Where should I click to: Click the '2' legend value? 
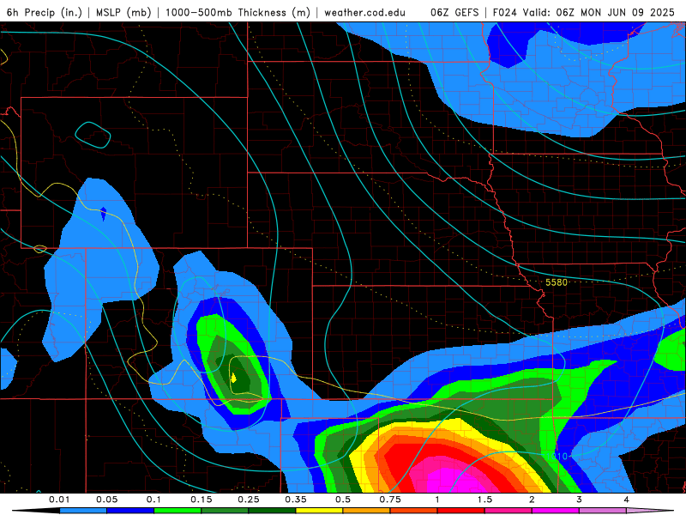click(532, 500)
